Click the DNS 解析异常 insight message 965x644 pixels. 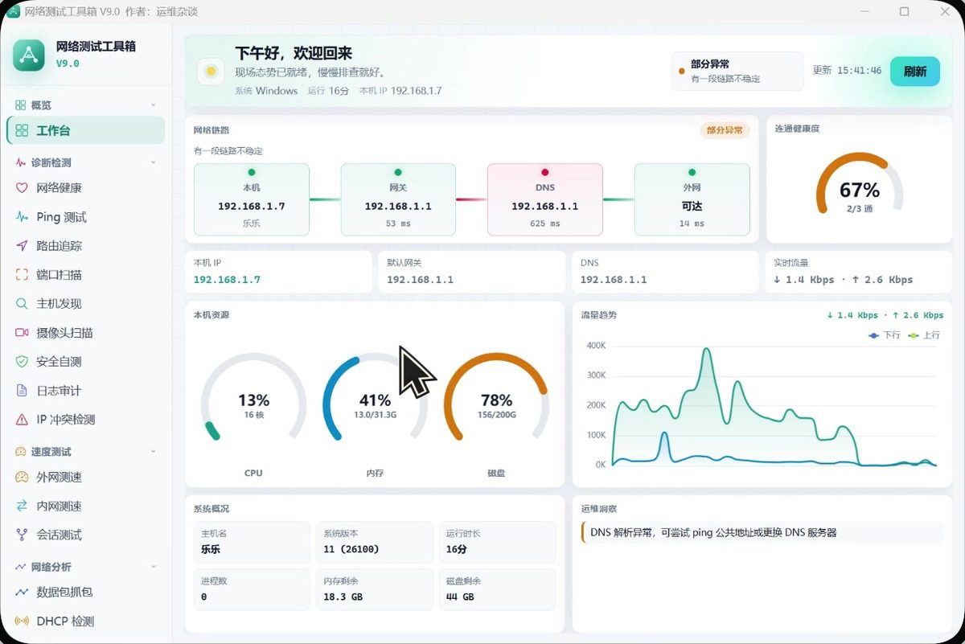(762, 532)
